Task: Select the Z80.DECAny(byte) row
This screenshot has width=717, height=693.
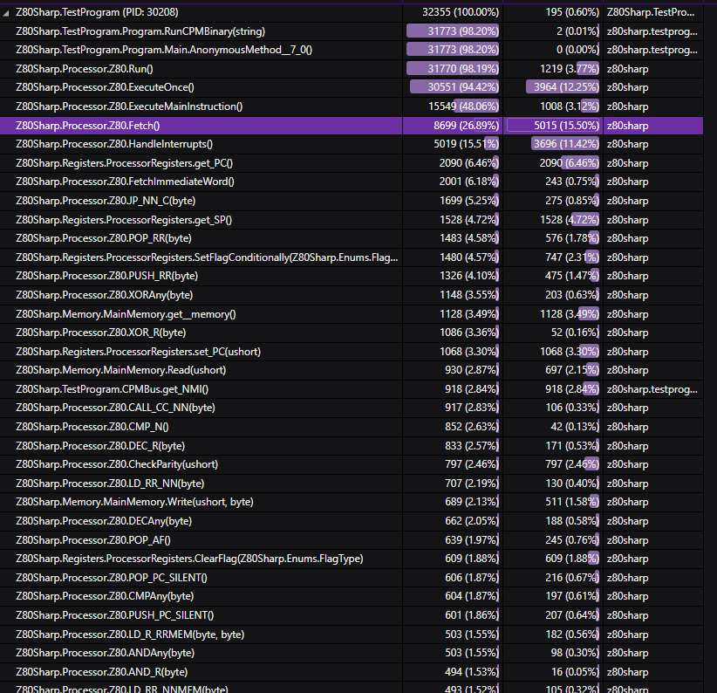Action: [352, 521]
